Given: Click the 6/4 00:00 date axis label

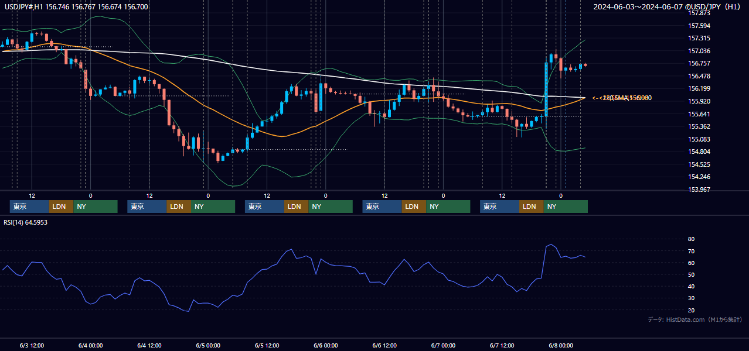Looking at the screenshot, I should 90,345.
